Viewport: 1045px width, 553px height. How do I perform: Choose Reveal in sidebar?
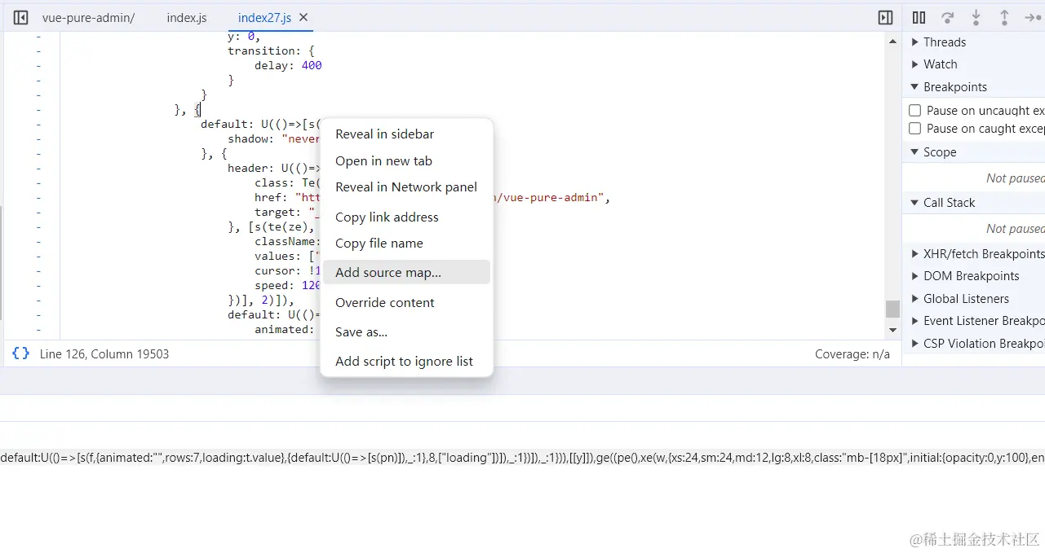pyautogui.click(x=406, y=134)
